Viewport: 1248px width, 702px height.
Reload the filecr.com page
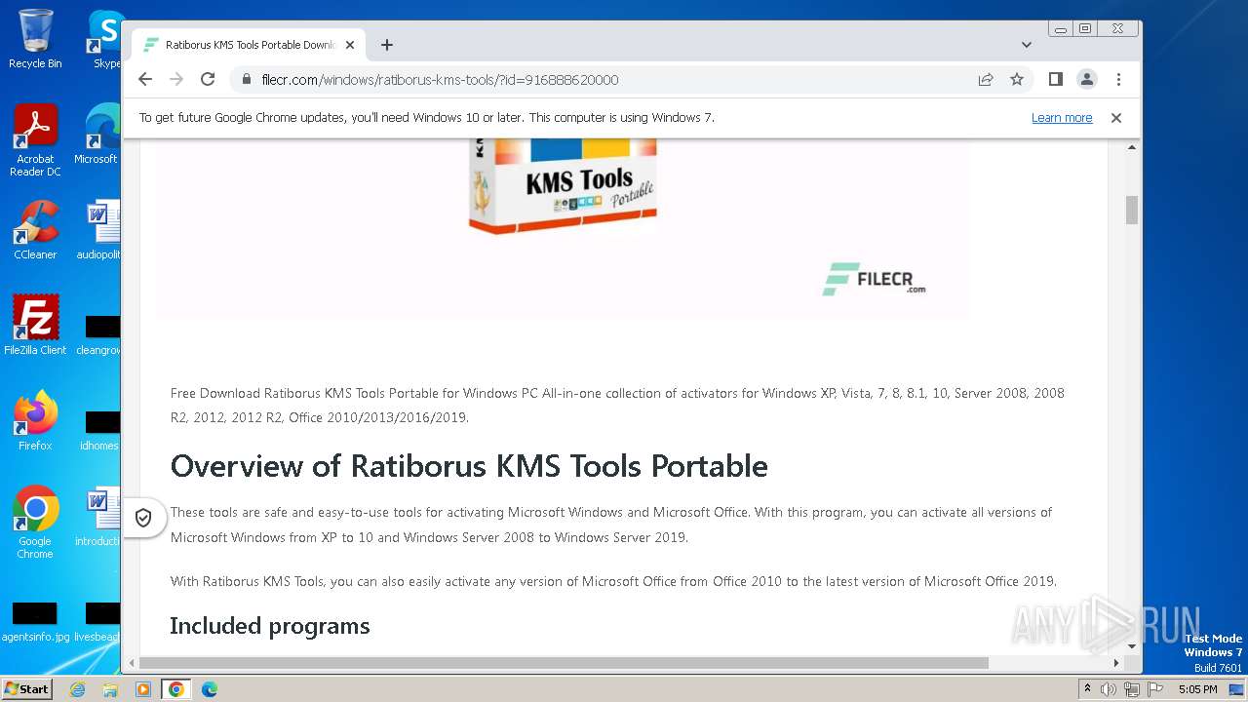click(208, 79)
